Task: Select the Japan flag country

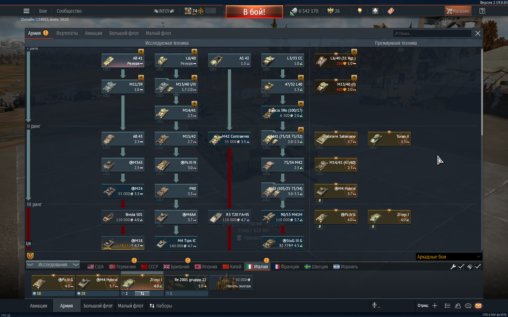Action: [x=206, y=267]
